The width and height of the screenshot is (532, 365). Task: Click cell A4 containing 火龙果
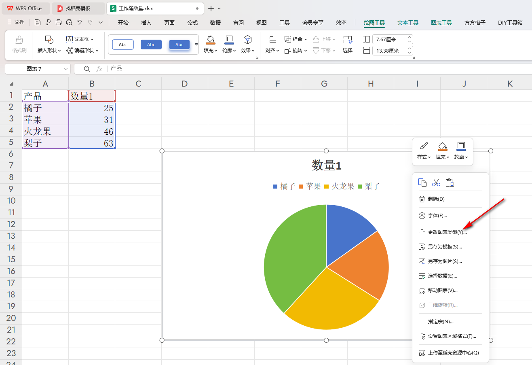coord(45,131)
